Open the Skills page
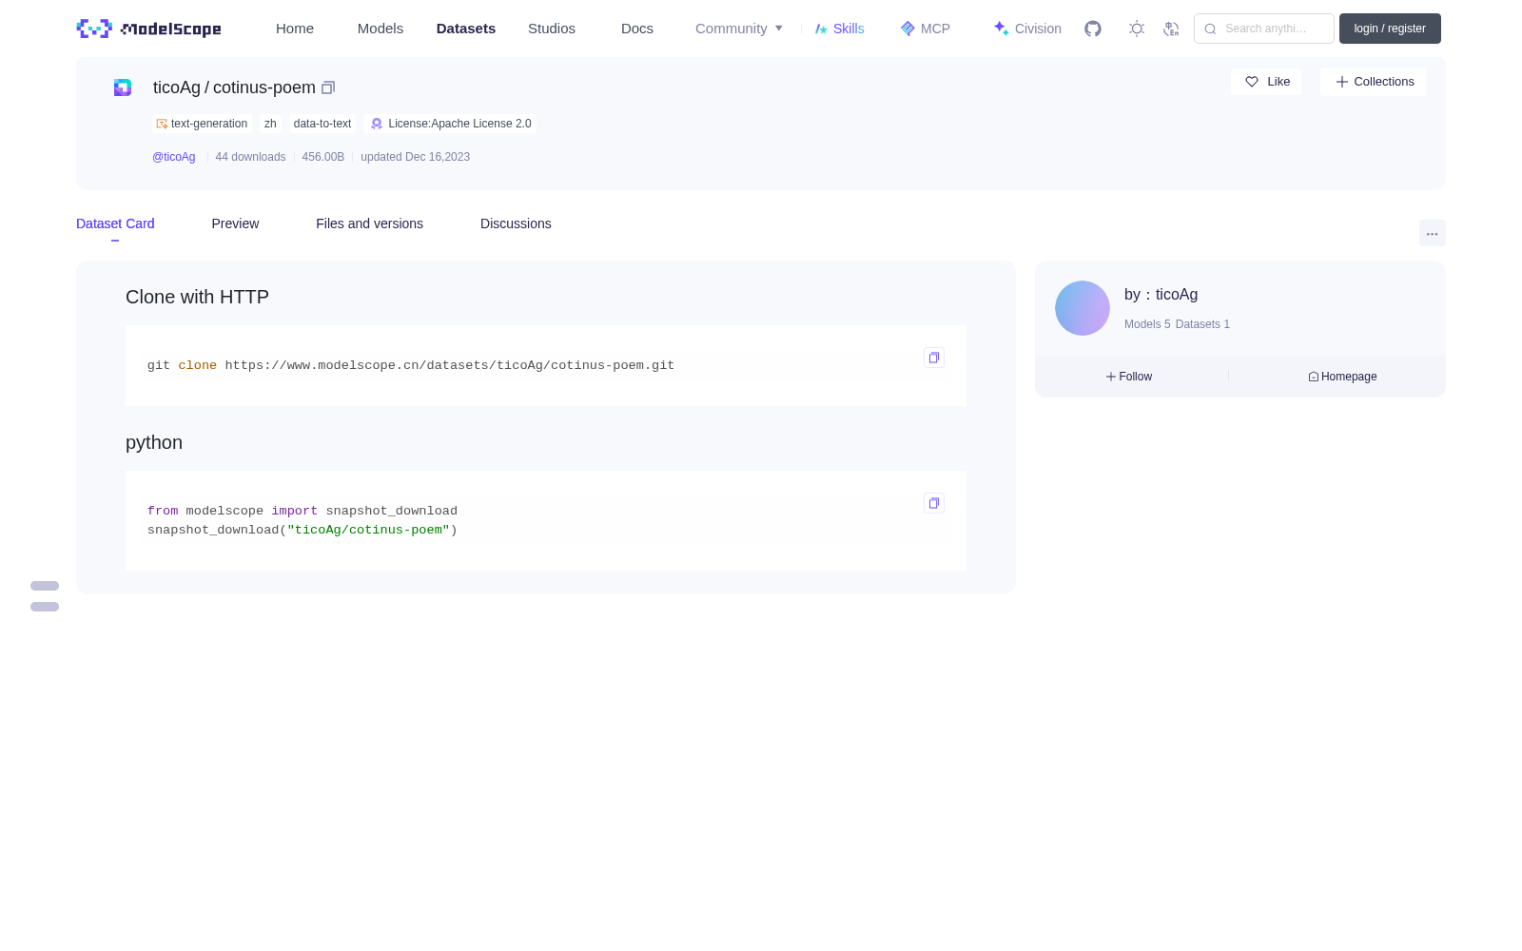The width and height of the screenshot is (1522, 951). [x=840, y=29]
